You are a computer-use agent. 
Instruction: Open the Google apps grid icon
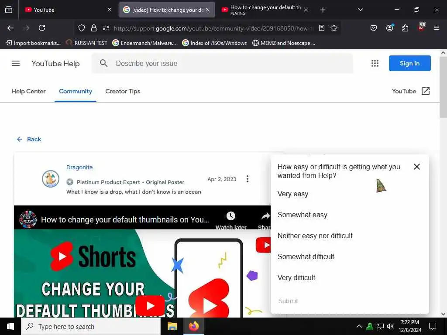[375, 63]
